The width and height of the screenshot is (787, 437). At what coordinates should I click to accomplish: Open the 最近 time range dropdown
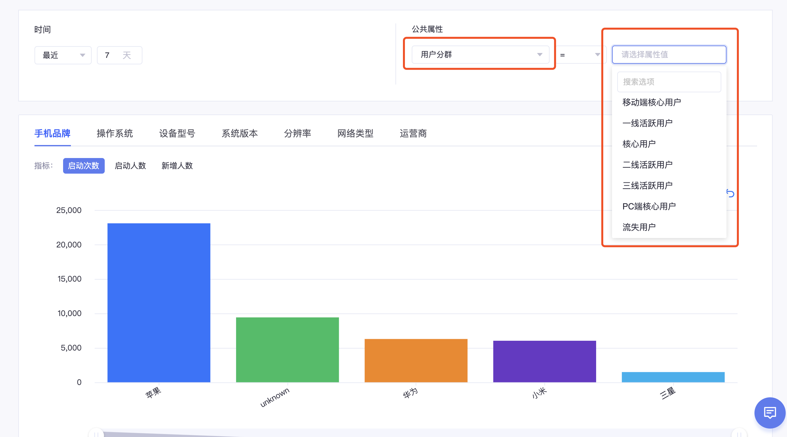[x=63, y=55]
